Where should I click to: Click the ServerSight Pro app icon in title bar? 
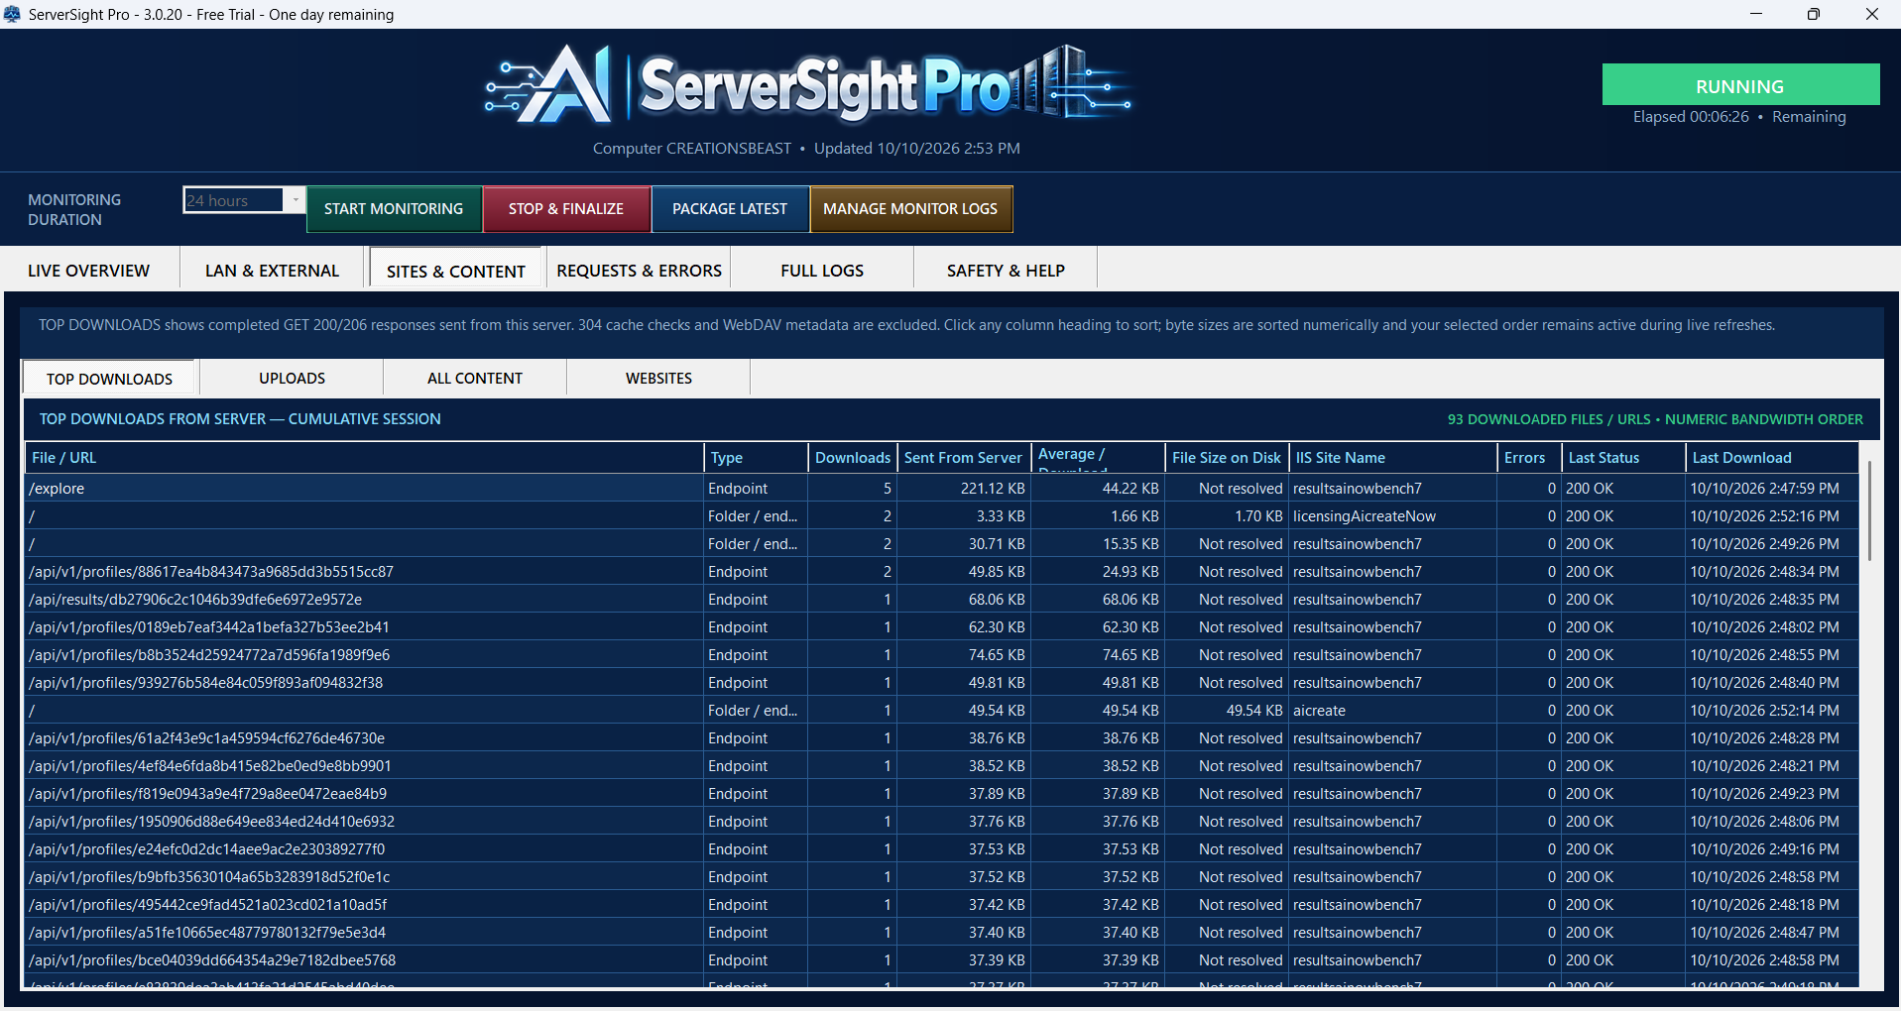(x=12, y=14)
